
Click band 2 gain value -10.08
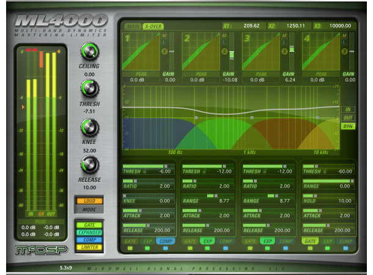pos(230,80)
